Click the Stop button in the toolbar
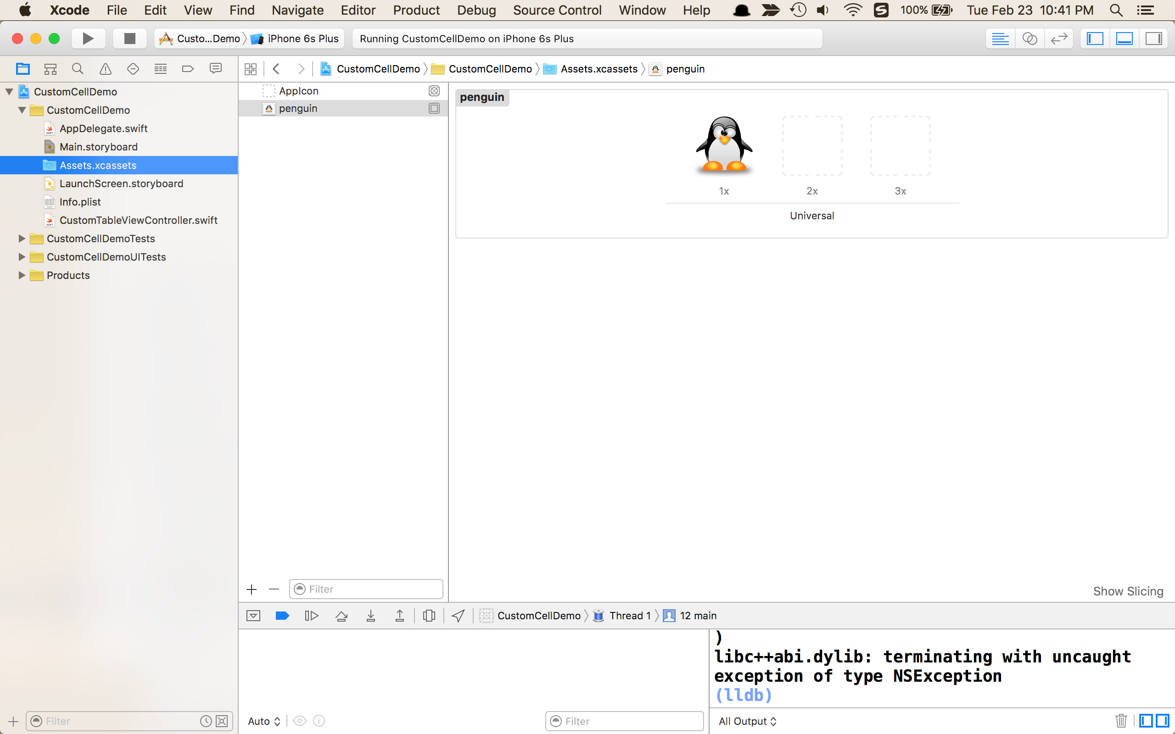Image resolution: width=1175 pixels, height=734 pixels. click(129, 39)
